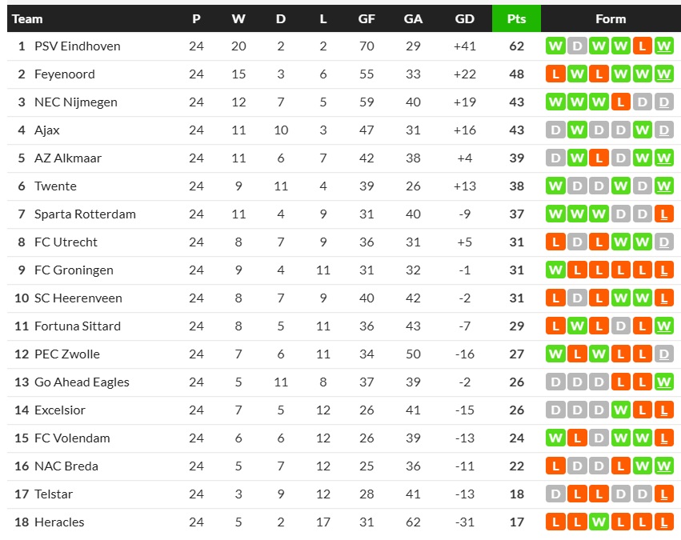Click FC Groningen's points value 31

coord(516,270)
